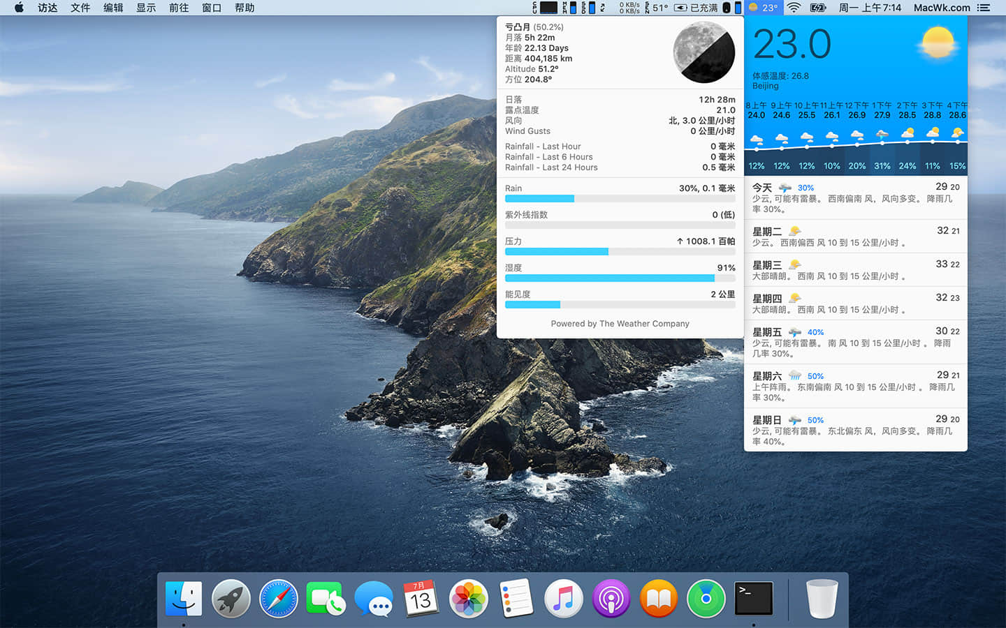
Task: Click the 23° weather menu bar icon
Action: coord(762,8)
